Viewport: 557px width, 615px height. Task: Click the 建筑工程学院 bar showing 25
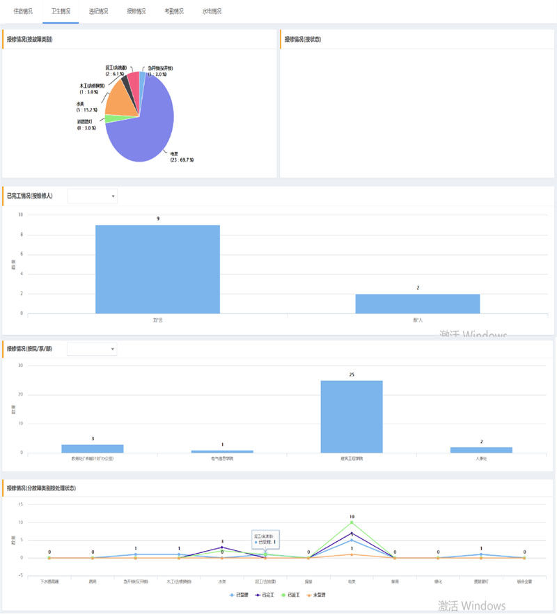352,417
